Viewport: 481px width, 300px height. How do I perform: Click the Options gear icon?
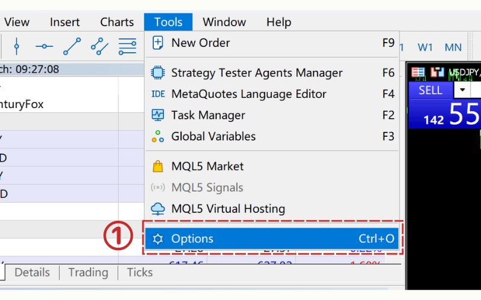(x=158, y=239)
